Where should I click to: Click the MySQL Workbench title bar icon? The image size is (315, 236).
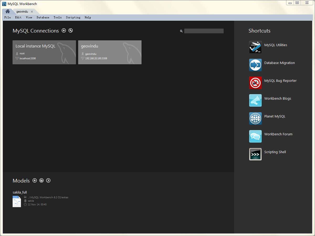(x=4, y=4)
